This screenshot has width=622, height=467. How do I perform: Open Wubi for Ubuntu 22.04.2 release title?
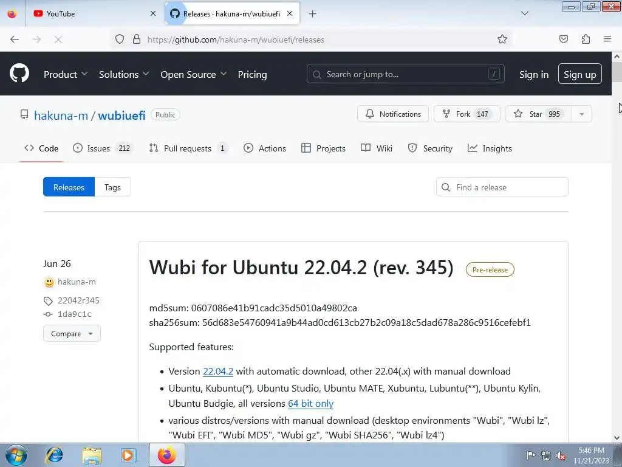point(301,268)
